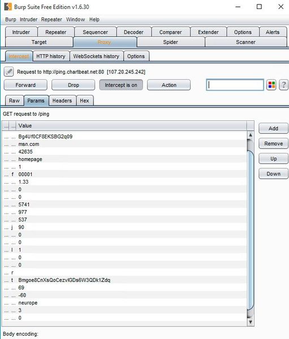Image resolution: width=289 pixels, height=339 pixels.
Task: Open the Proxy Options sub-tab
Action: (136, 56)
